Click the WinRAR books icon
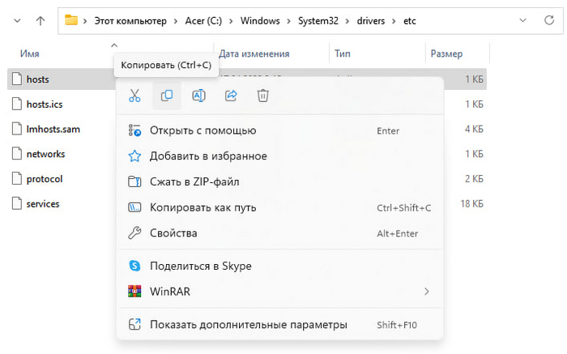 pyautogui.click(x=135, y=291)
